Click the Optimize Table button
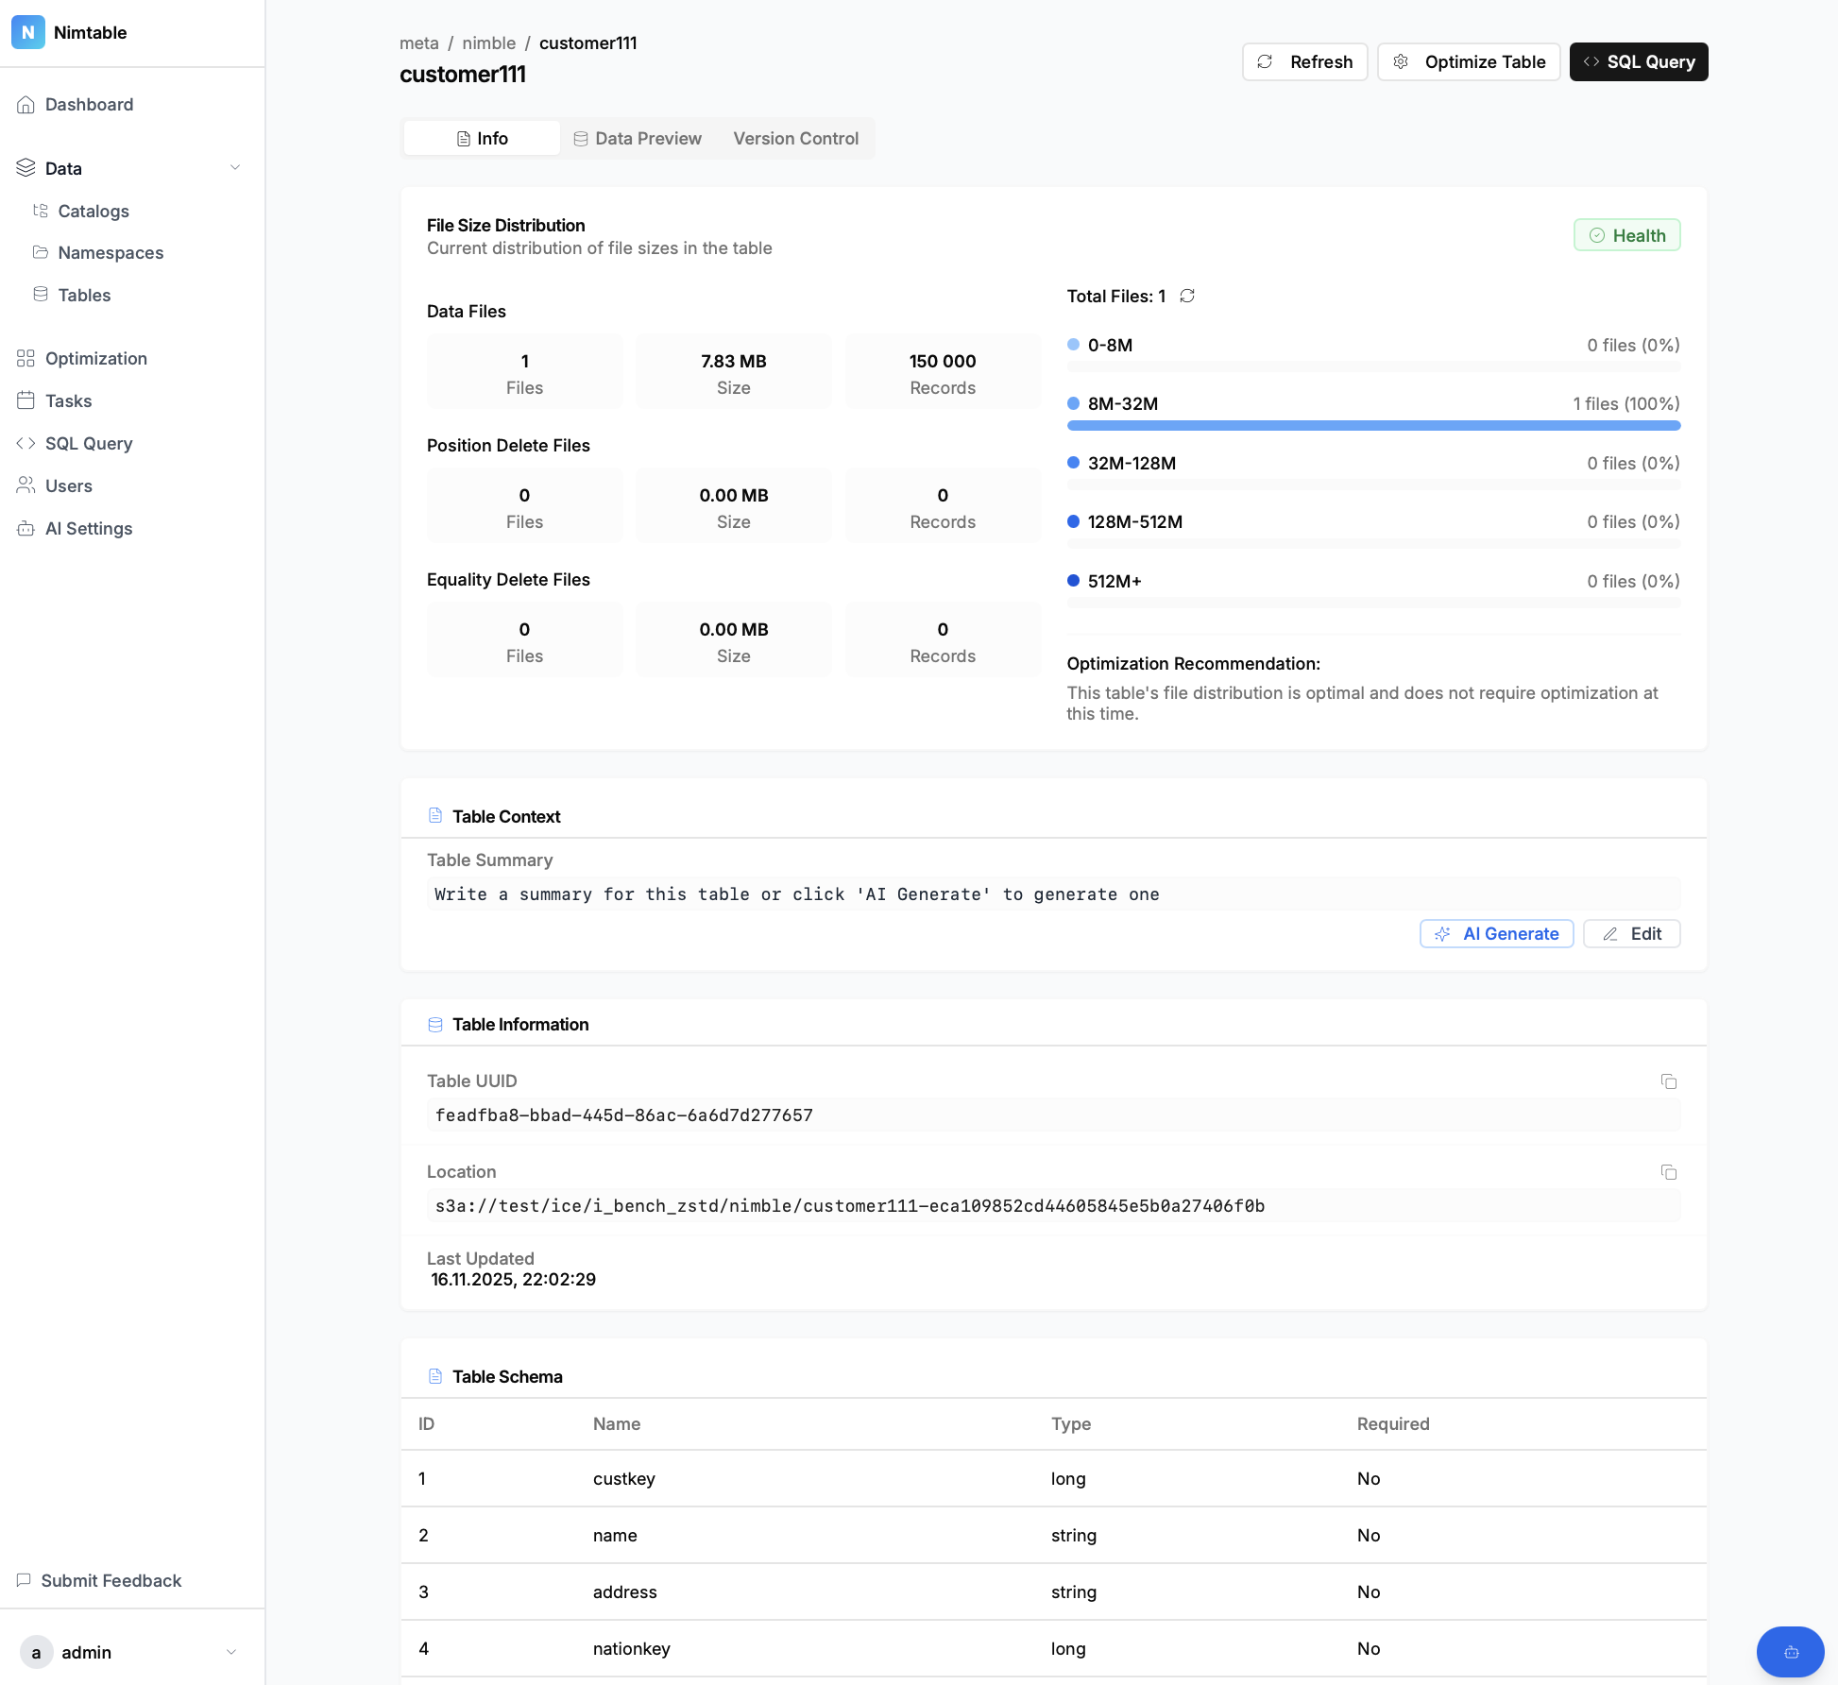This screenshot has width=1838, height=1685. [1469, 62]
